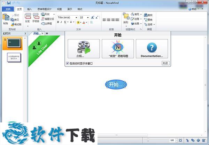Click the Arrange (排列) icon
Viewport: 209px width, 145px height.
click(126, 16)
